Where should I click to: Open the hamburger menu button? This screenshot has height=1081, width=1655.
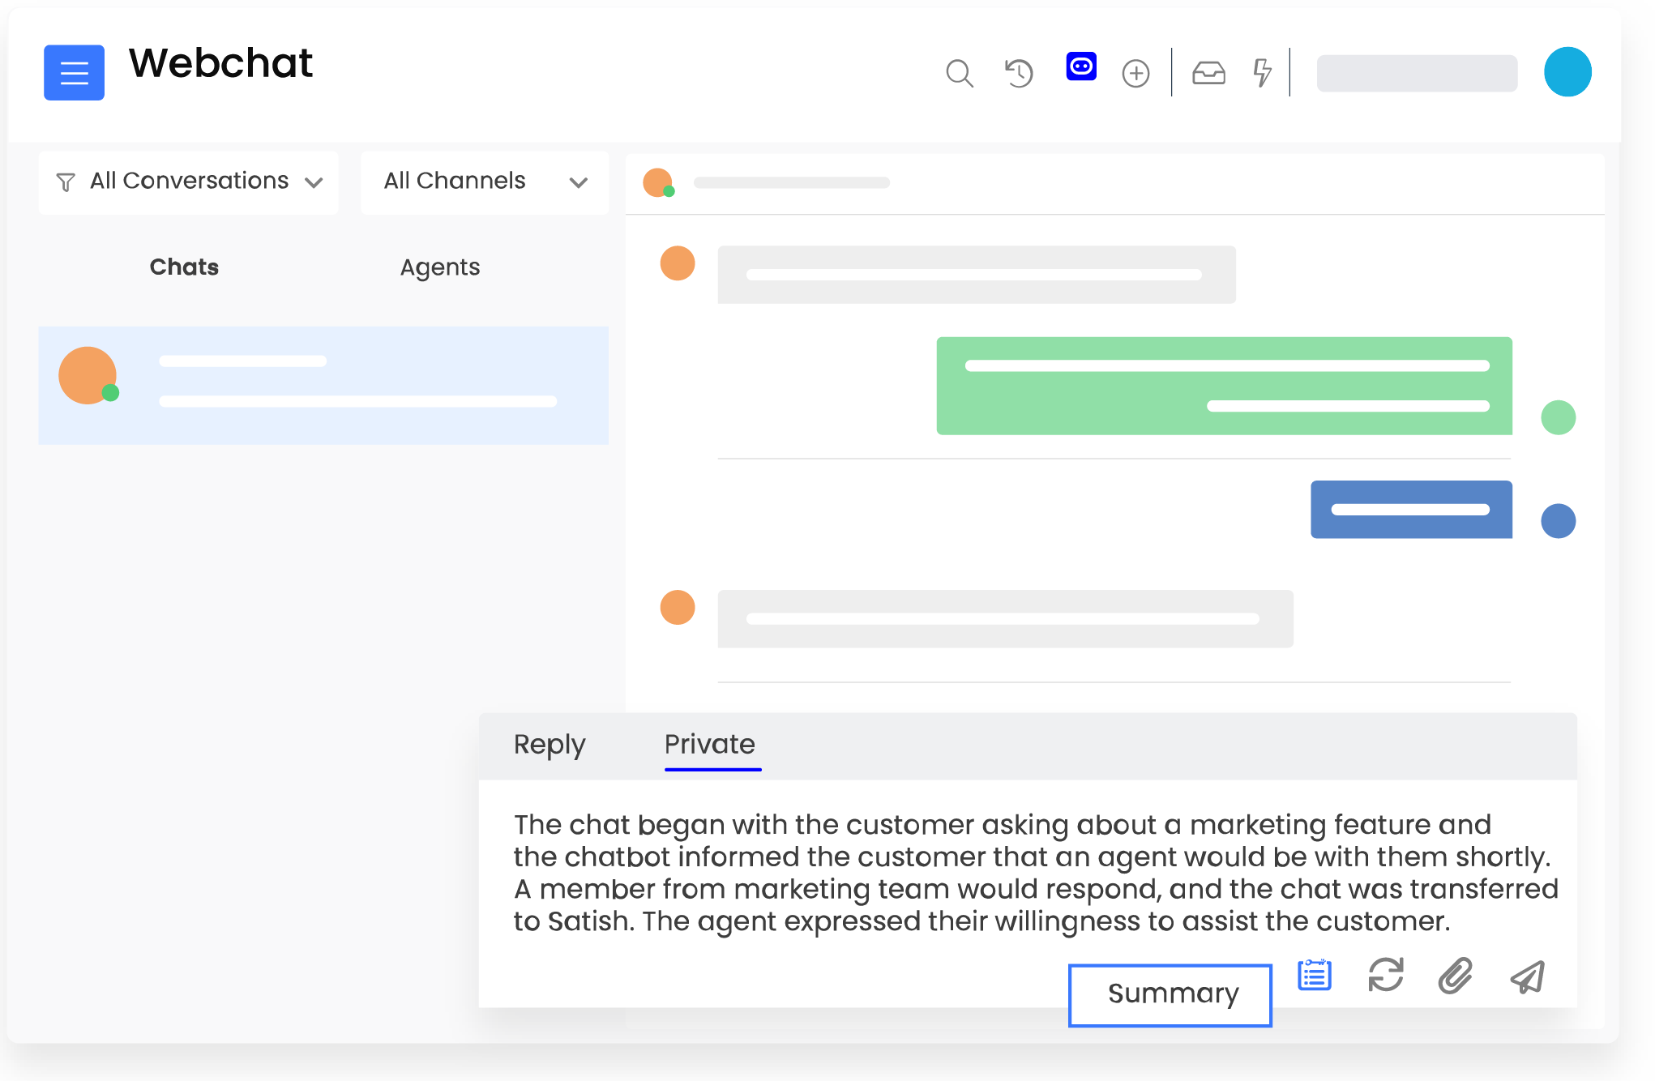[74, 73]
